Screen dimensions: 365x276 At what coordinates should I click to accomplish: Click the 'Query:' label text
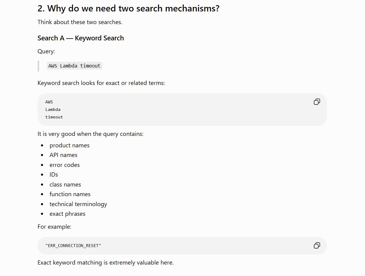(x=46, y=51)
